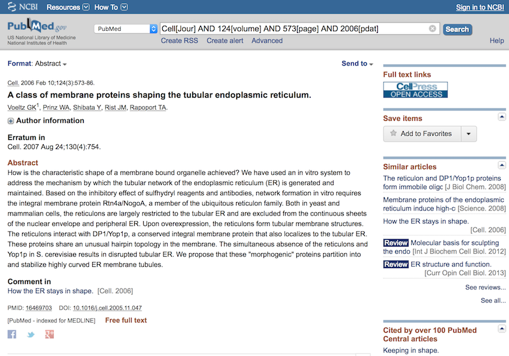
Task: Share the article on Twitter
Action: click(31, 334)
